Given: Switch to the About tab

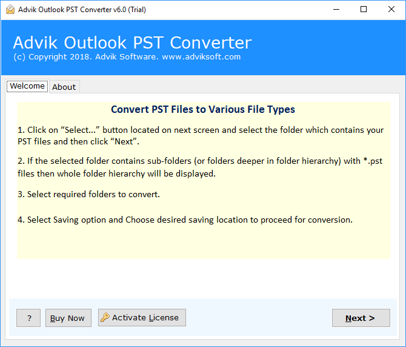Looking at the screenshot, I should pos(64,87).
